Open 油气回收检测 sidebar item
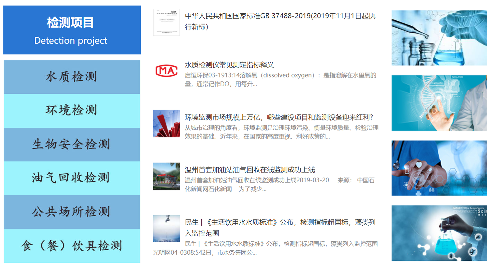497x267 pixels. tap(72, 178)
